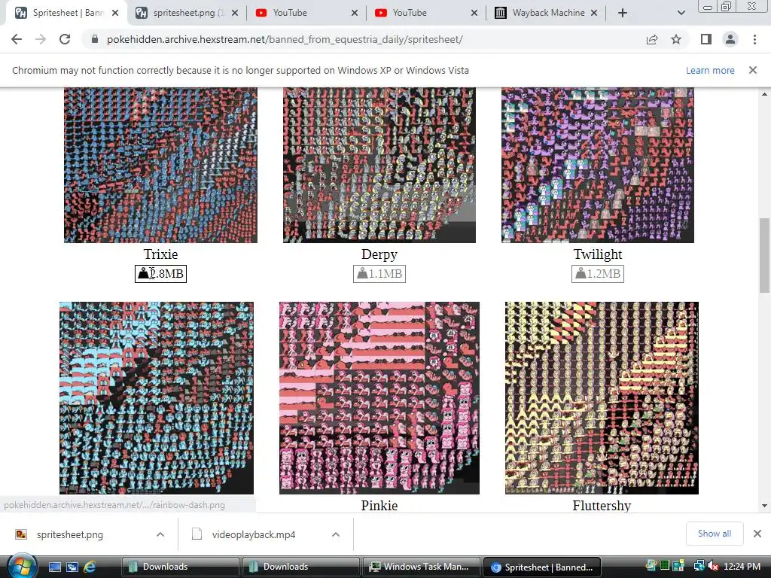Dismiss the Chromium unsupported warning bar
771x578 pixels.
pos(752,70)
